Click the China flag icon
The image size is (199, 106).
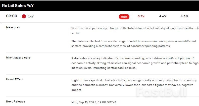(x=24, y=16)
